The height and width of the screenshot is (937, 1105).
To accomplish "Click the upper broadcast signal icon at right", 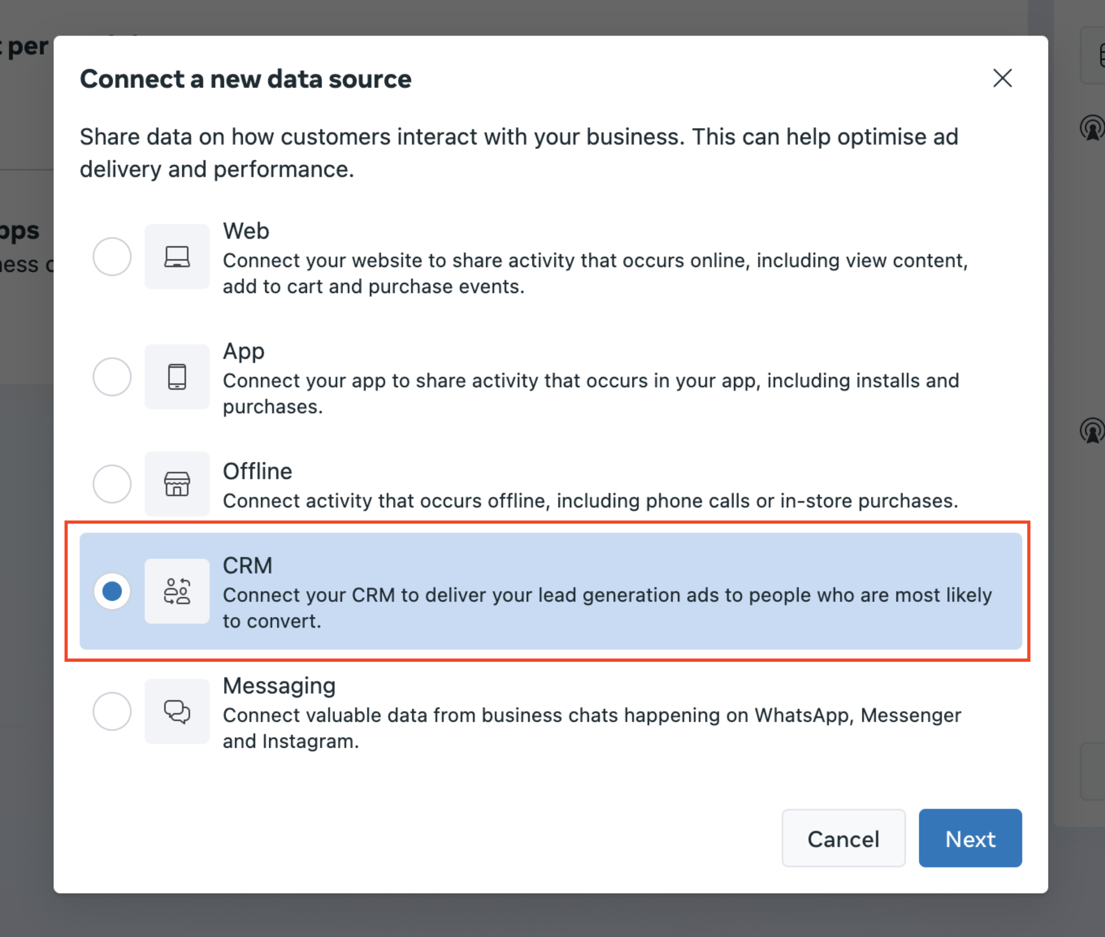I will point(1092,128).
